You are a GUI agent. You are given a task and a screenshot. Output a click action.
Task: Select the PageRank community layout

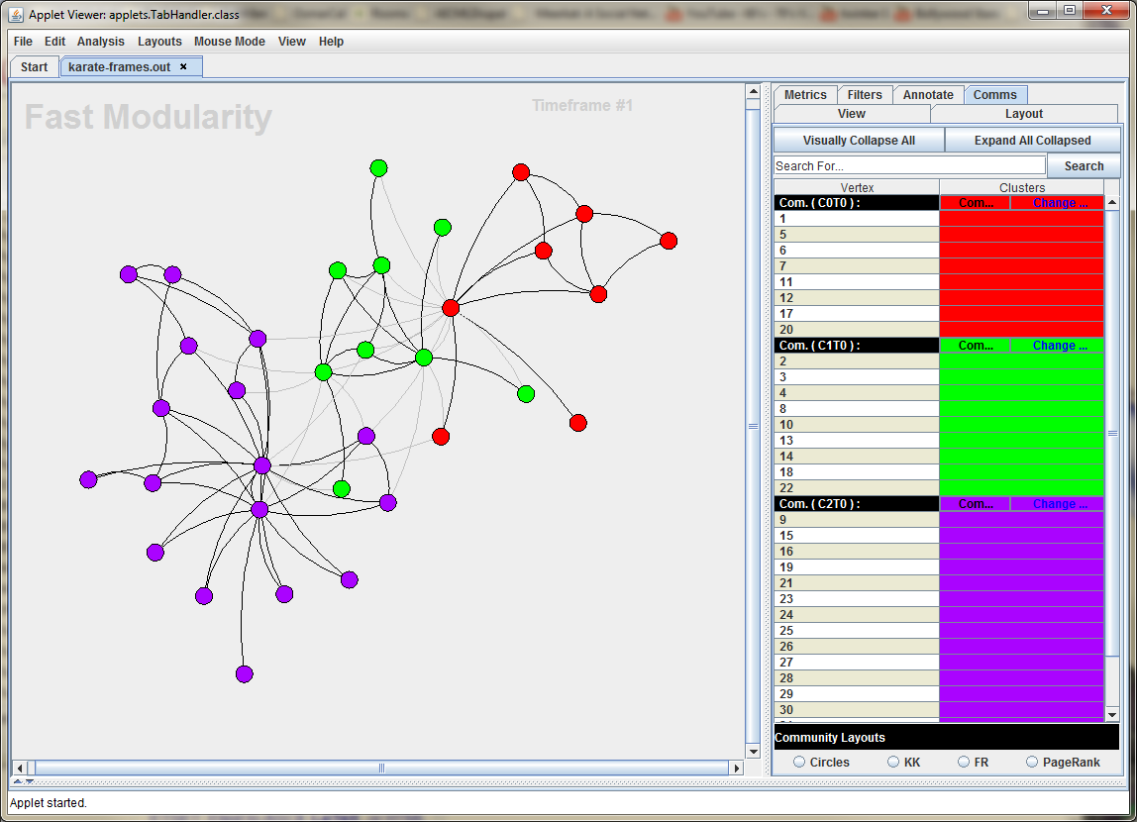point(1032,762)
